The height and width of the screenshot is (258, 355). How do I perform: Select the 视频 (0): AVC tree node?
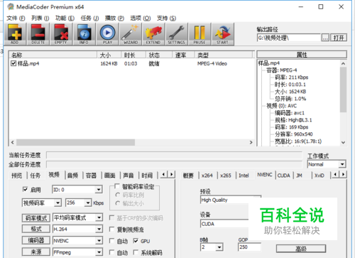click(x=281, y=106)
